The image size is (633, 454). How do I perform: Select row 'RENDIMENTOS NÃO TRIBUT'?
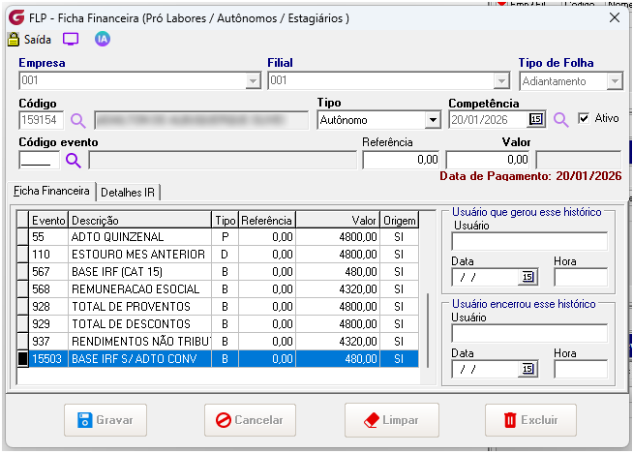[x=218, y=342]
